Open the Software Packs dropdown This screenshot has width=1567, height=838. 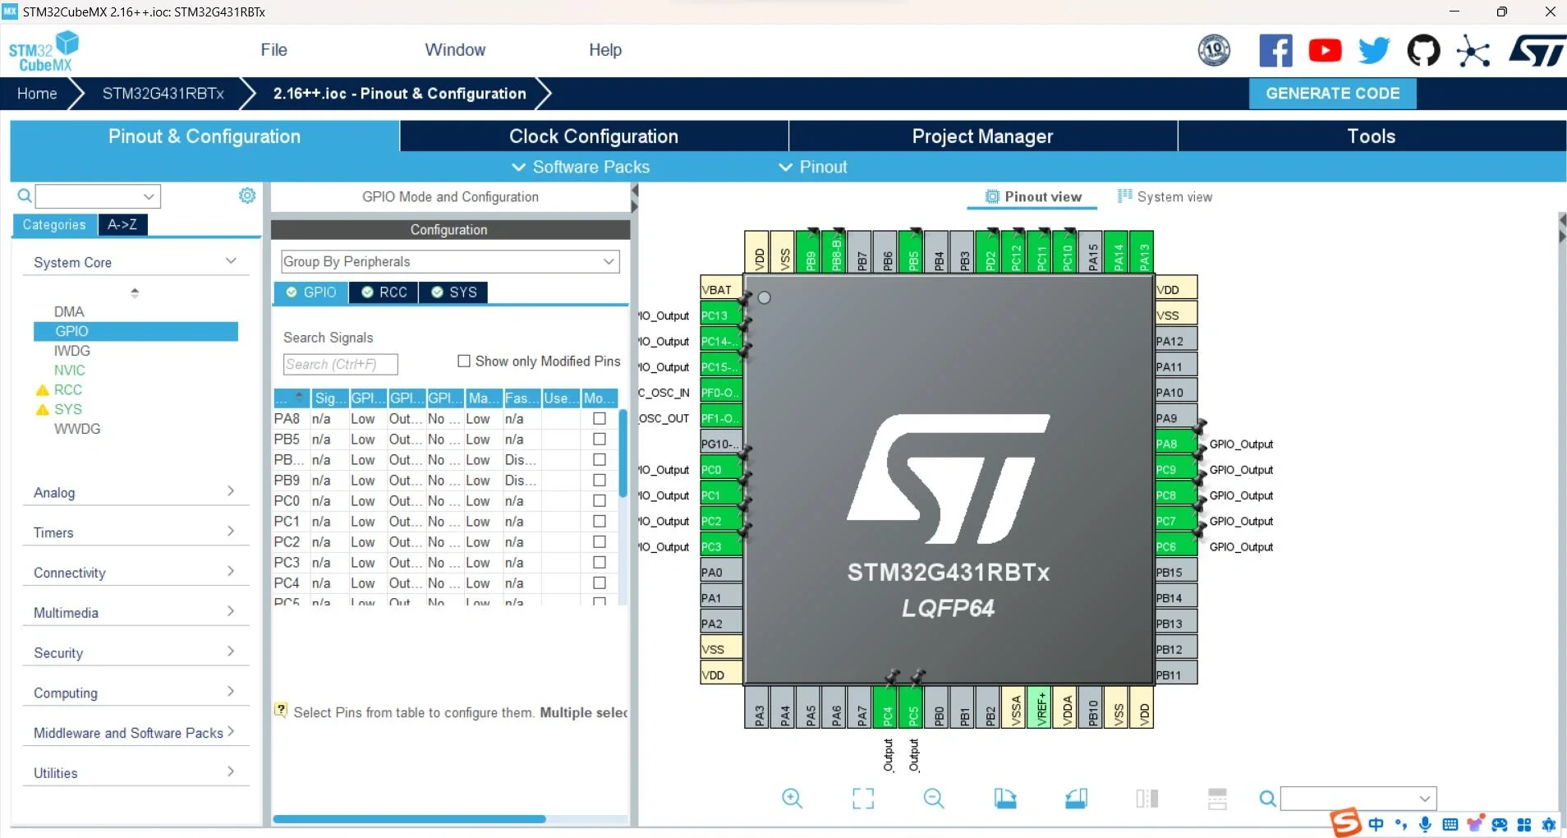[581, 167]
